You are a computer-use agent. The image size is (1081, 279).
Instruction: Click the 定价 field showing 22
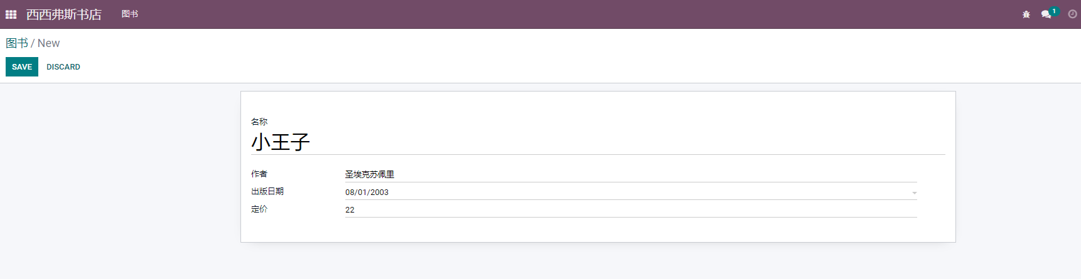[x=631, y=209]
